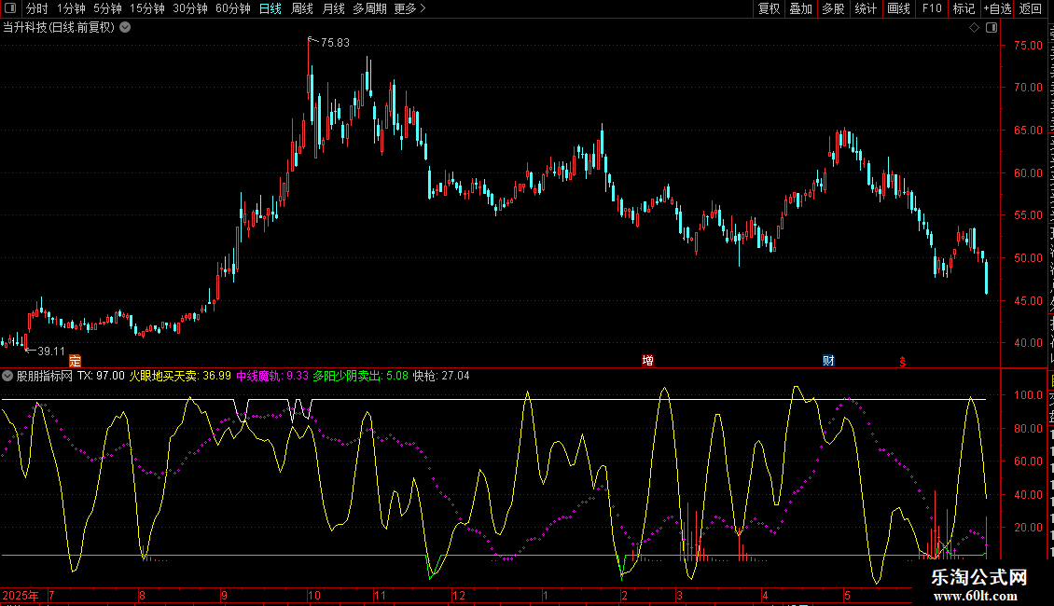Open the 画线 drawing tools

click(898, 8)
